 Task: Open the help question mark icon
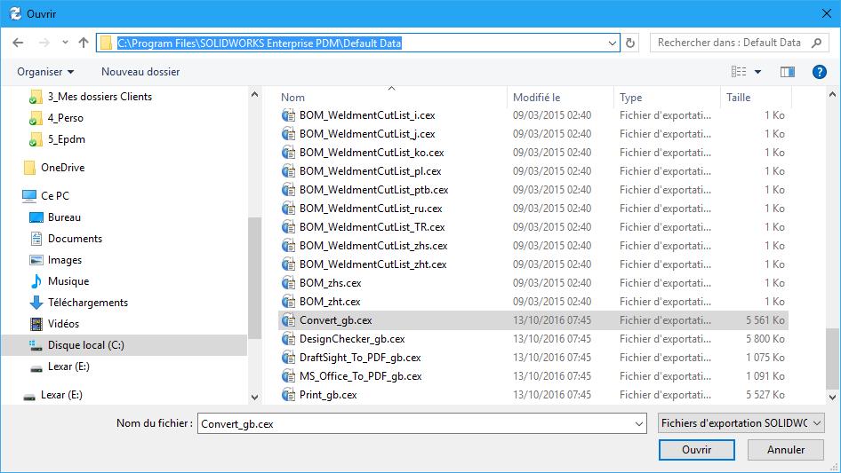click(x=819, y=72)
